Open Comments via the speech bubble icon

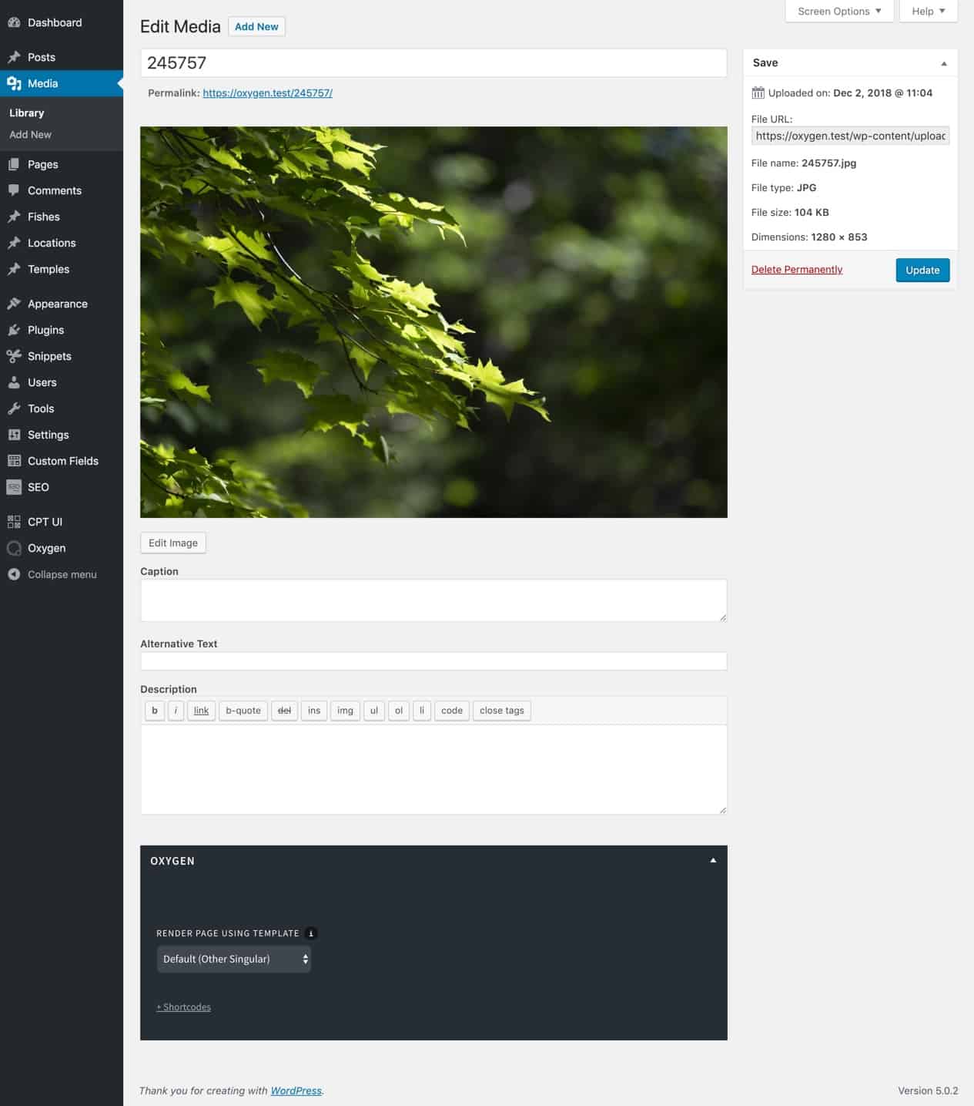pos(13,190)
